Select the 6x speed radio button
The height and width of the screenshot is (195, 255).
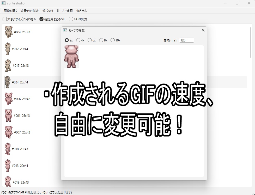[x=90, y=40]
